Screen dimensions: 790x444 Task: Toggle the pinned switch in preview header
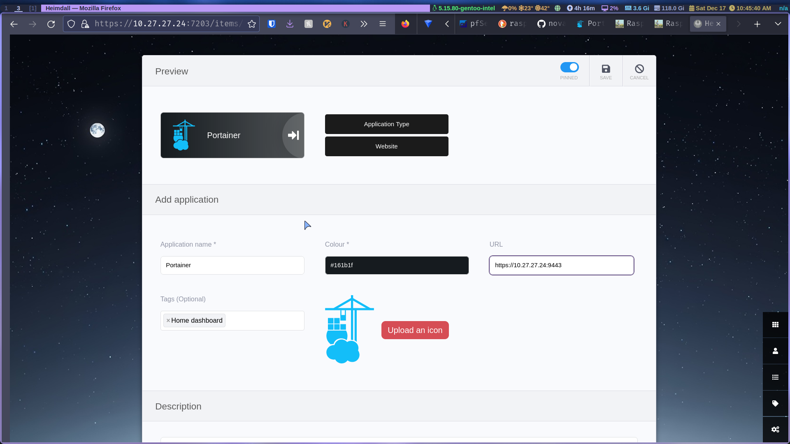[x=570, y=67]
